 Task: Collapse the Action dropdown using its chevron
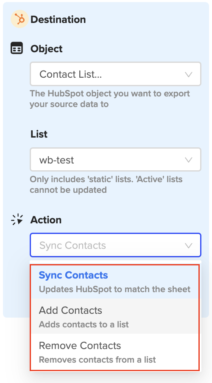coord(189,245)
